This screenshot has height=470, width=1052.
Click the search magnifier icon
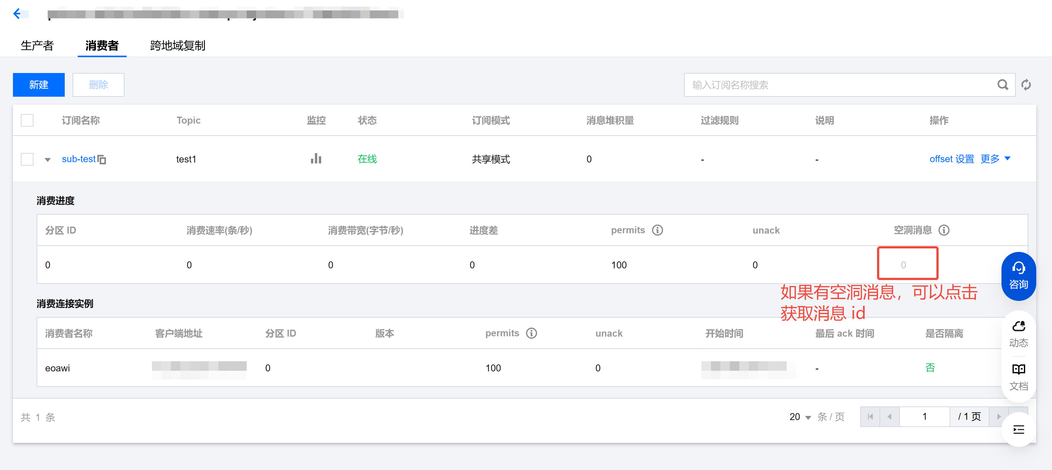(1003, 85)
